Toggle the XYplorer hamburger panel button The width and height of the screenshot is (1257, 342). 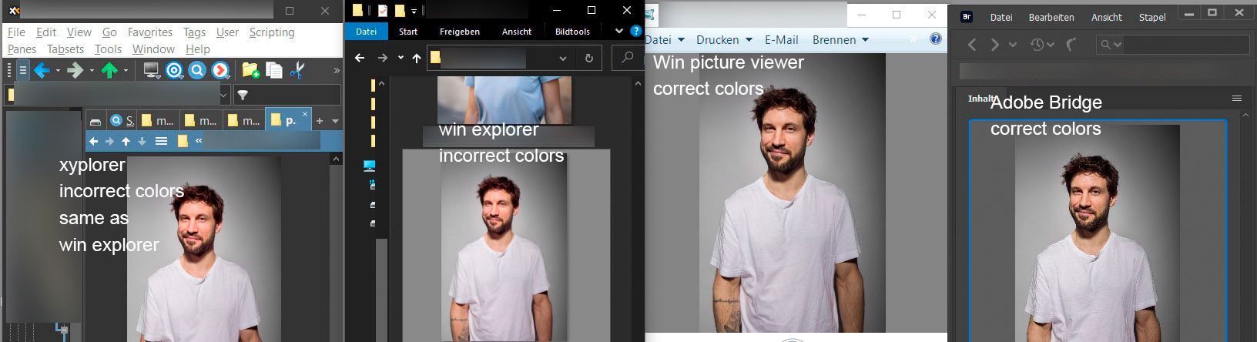[23, 71]
